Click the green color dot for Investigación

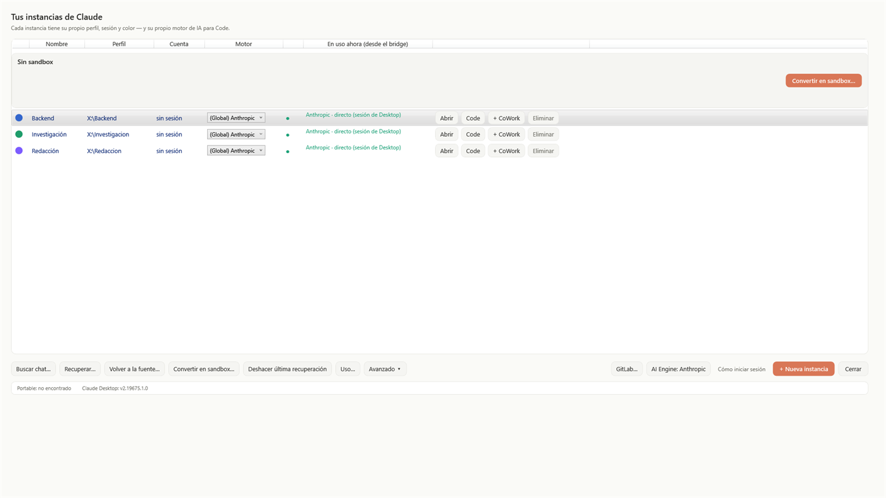click(19, 134)
